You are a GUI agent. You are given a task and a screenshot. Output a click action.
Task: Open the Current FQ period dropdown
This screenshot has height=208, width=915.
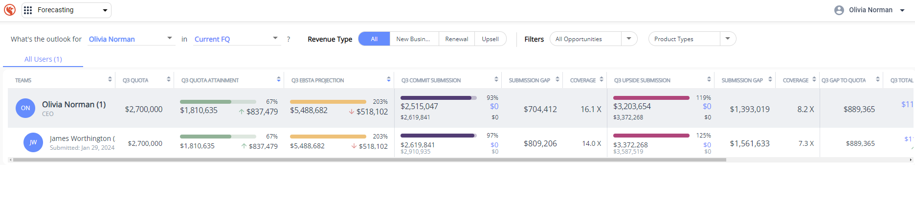[x=275, y=38]
